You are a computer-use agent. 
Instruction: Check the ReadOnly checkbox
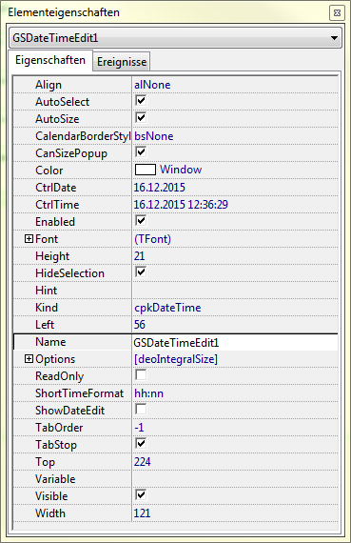(x=141, y=374)
